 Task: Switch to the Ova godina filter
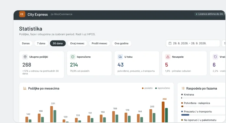(121, 43)
